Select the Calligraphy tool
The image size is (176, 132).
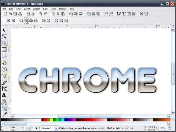(4, 89)
